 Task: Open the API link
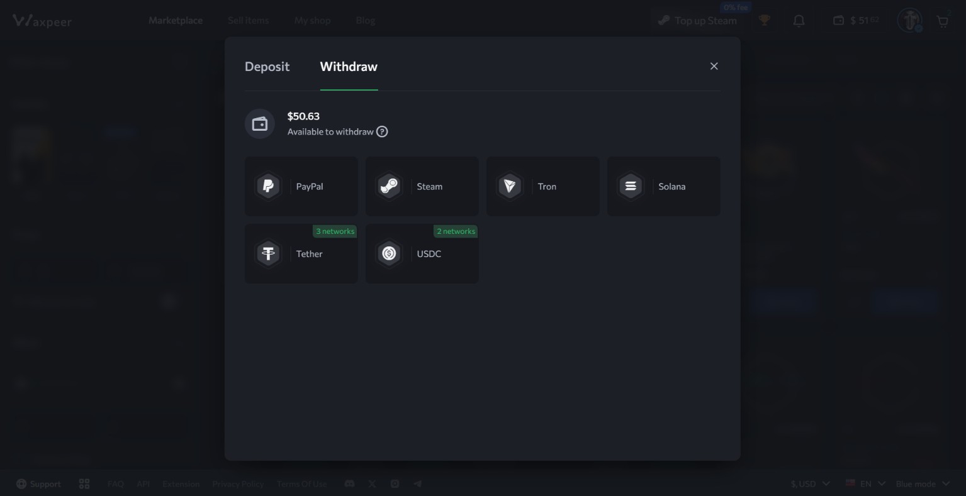tap(143, 484)
